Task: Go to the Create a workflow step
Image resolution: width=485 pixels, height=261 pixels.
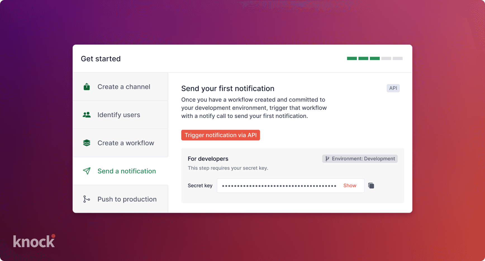Action: [126, 143]
